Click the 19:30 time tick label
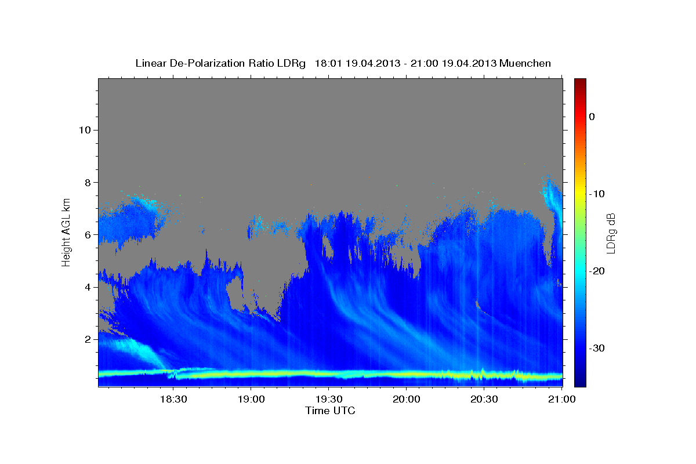696x464 pixels. click(329, 400)
